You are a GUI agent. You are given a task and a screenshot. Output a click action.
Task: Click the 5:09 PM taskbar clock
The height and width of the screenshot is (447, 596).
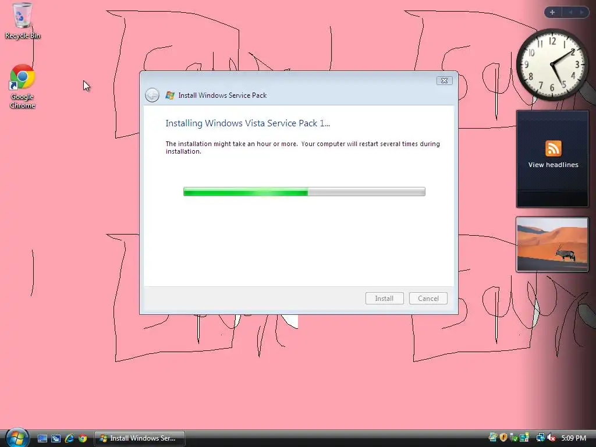pos(573,438)
